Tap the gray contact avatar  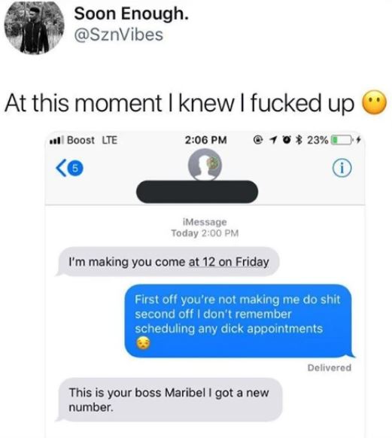(x=205, y=165)
